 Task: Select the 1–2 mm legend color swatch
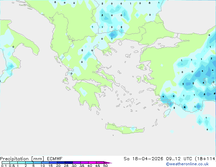coord(21,163)
